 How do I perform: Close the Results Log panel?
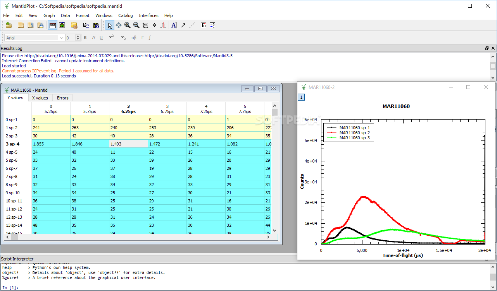(x=493, y=48)
